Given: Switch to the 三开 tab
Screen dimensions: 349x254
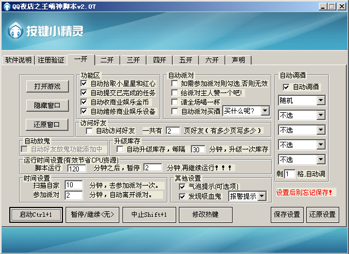Looking at the screenshot, I should point(133,60).
